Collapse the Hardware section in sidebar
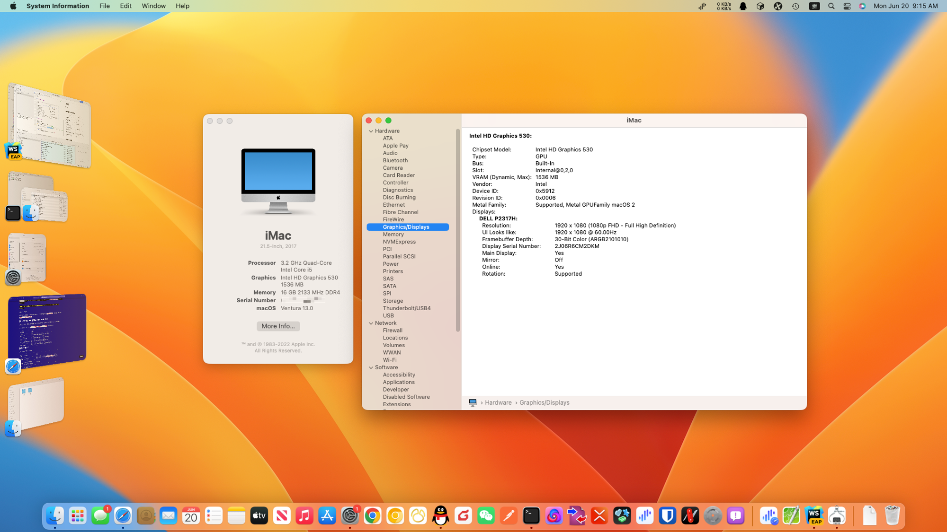 [x=371, y=131]
